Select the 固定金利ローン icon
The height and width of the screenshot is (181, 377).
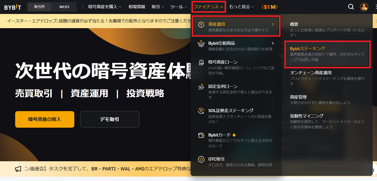[x=201, y=87]
